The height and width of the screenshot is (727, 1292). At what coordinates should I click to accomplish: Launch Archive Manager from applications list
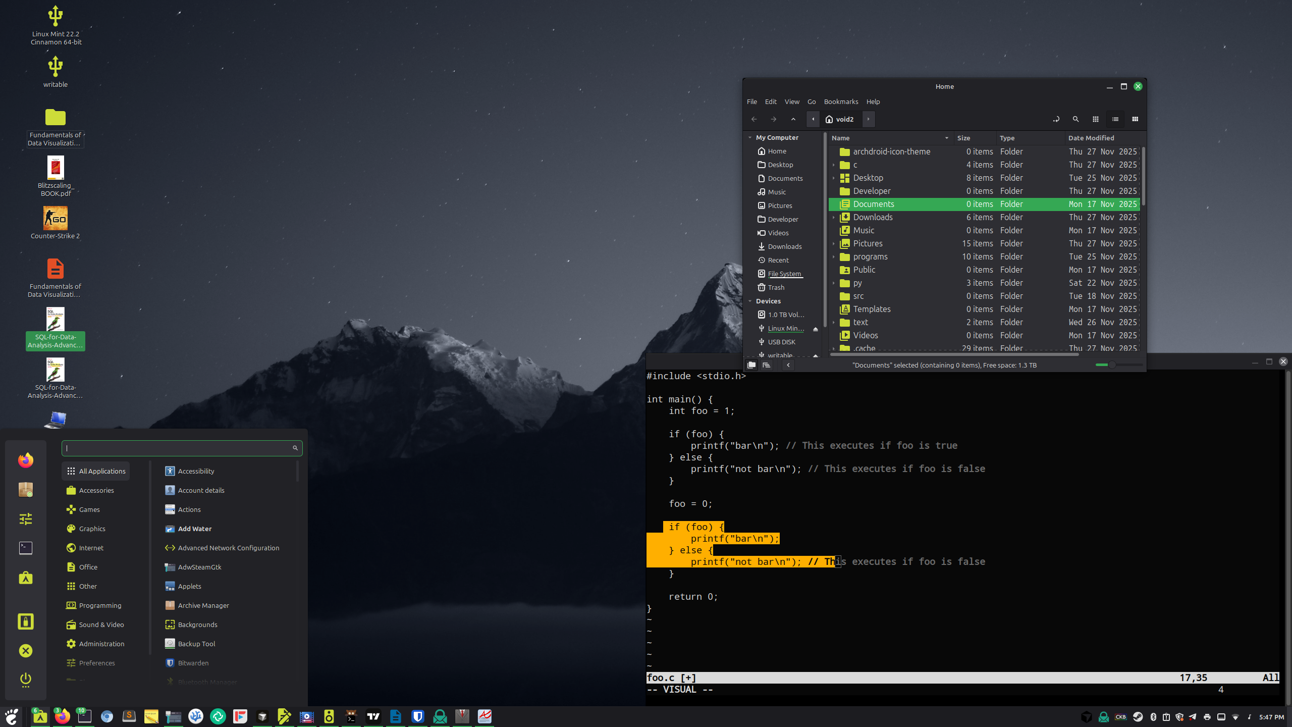pos(203,605)
